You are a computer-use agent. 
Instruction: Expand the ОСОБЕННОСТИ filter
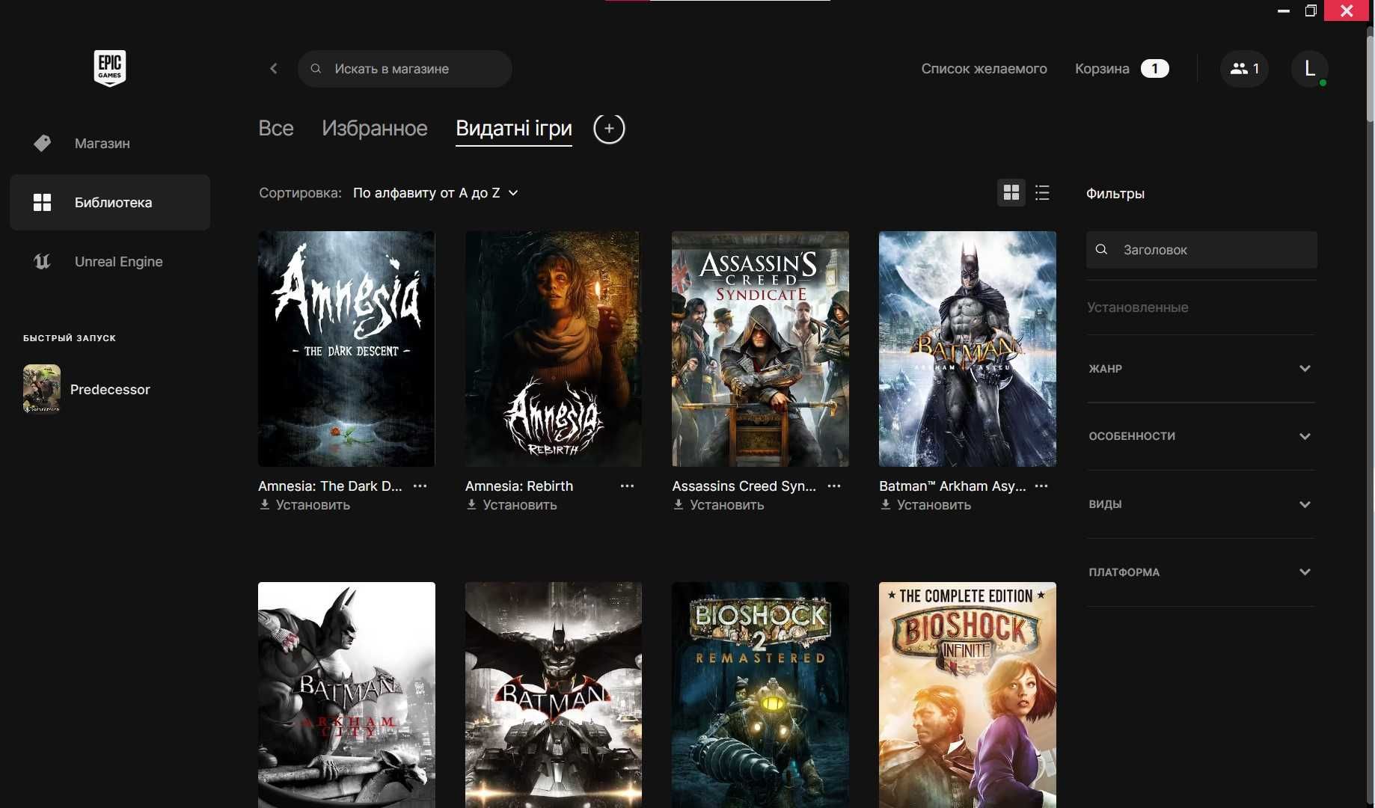click(x=1201, y=436)
